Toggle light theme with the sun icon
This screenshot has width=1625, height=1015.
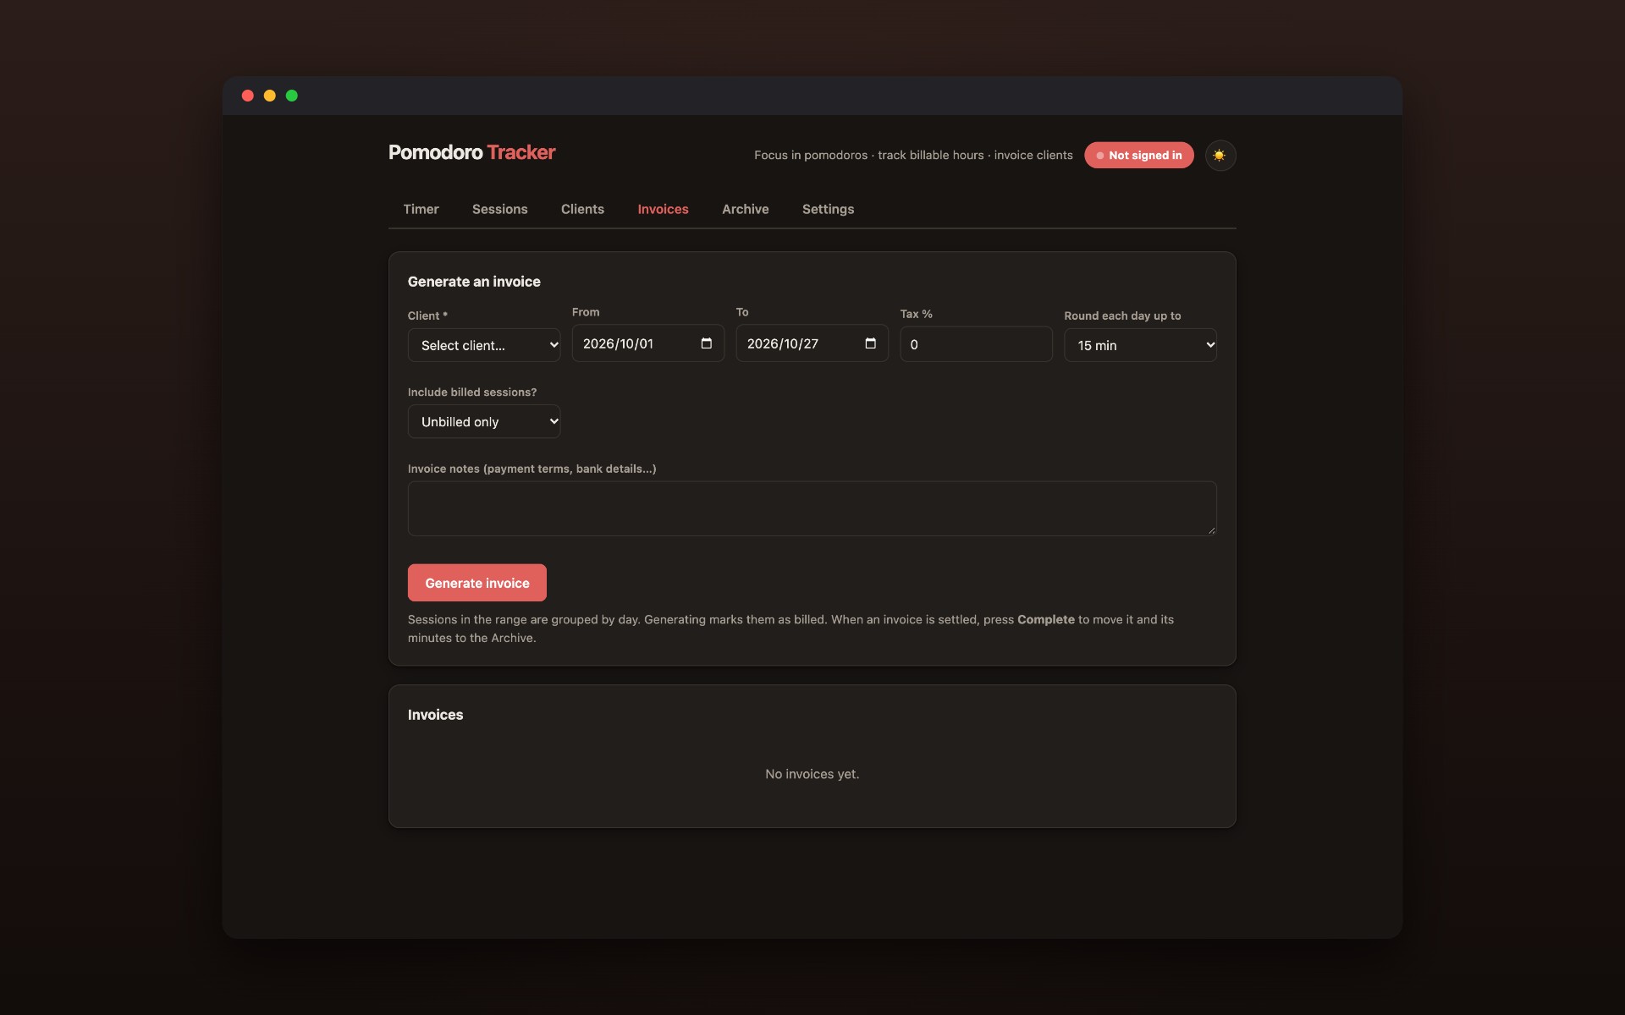click(1220, 156)
